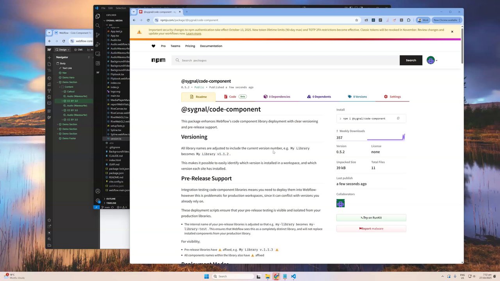Click Webflow logo menu icon
Image resolution: width=500 pixels, height=281 pixels.
49,50
